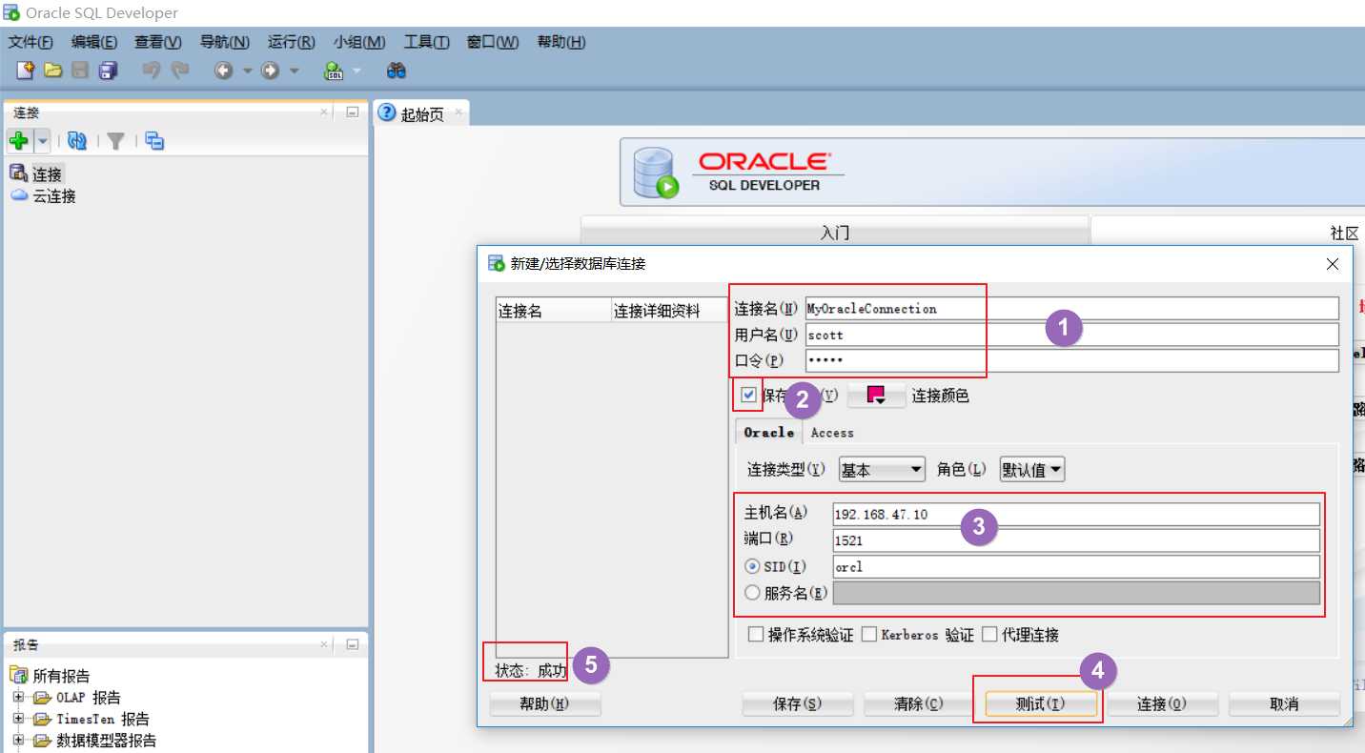Screen dimensions: 1365x753
Task: Click the 测试 button
Action: click(x=1041, y=704)
